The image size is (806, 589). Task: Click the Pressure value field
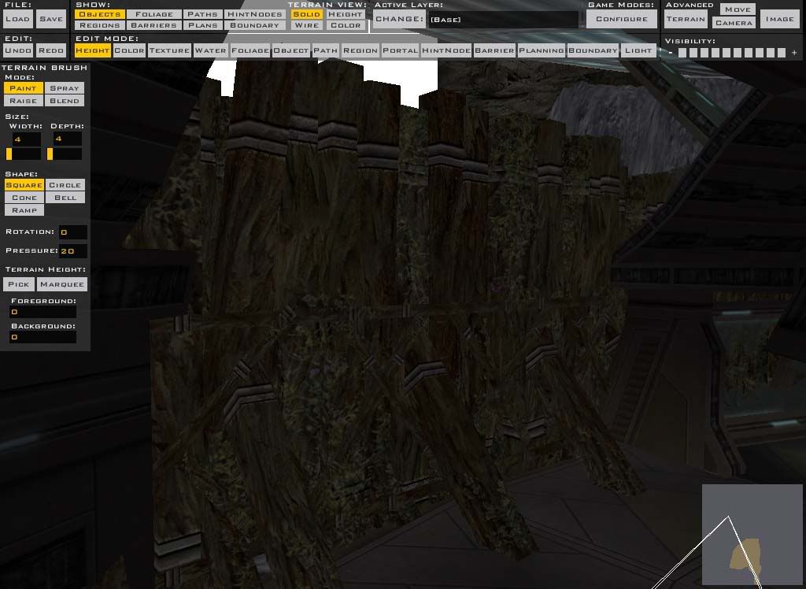72,251
